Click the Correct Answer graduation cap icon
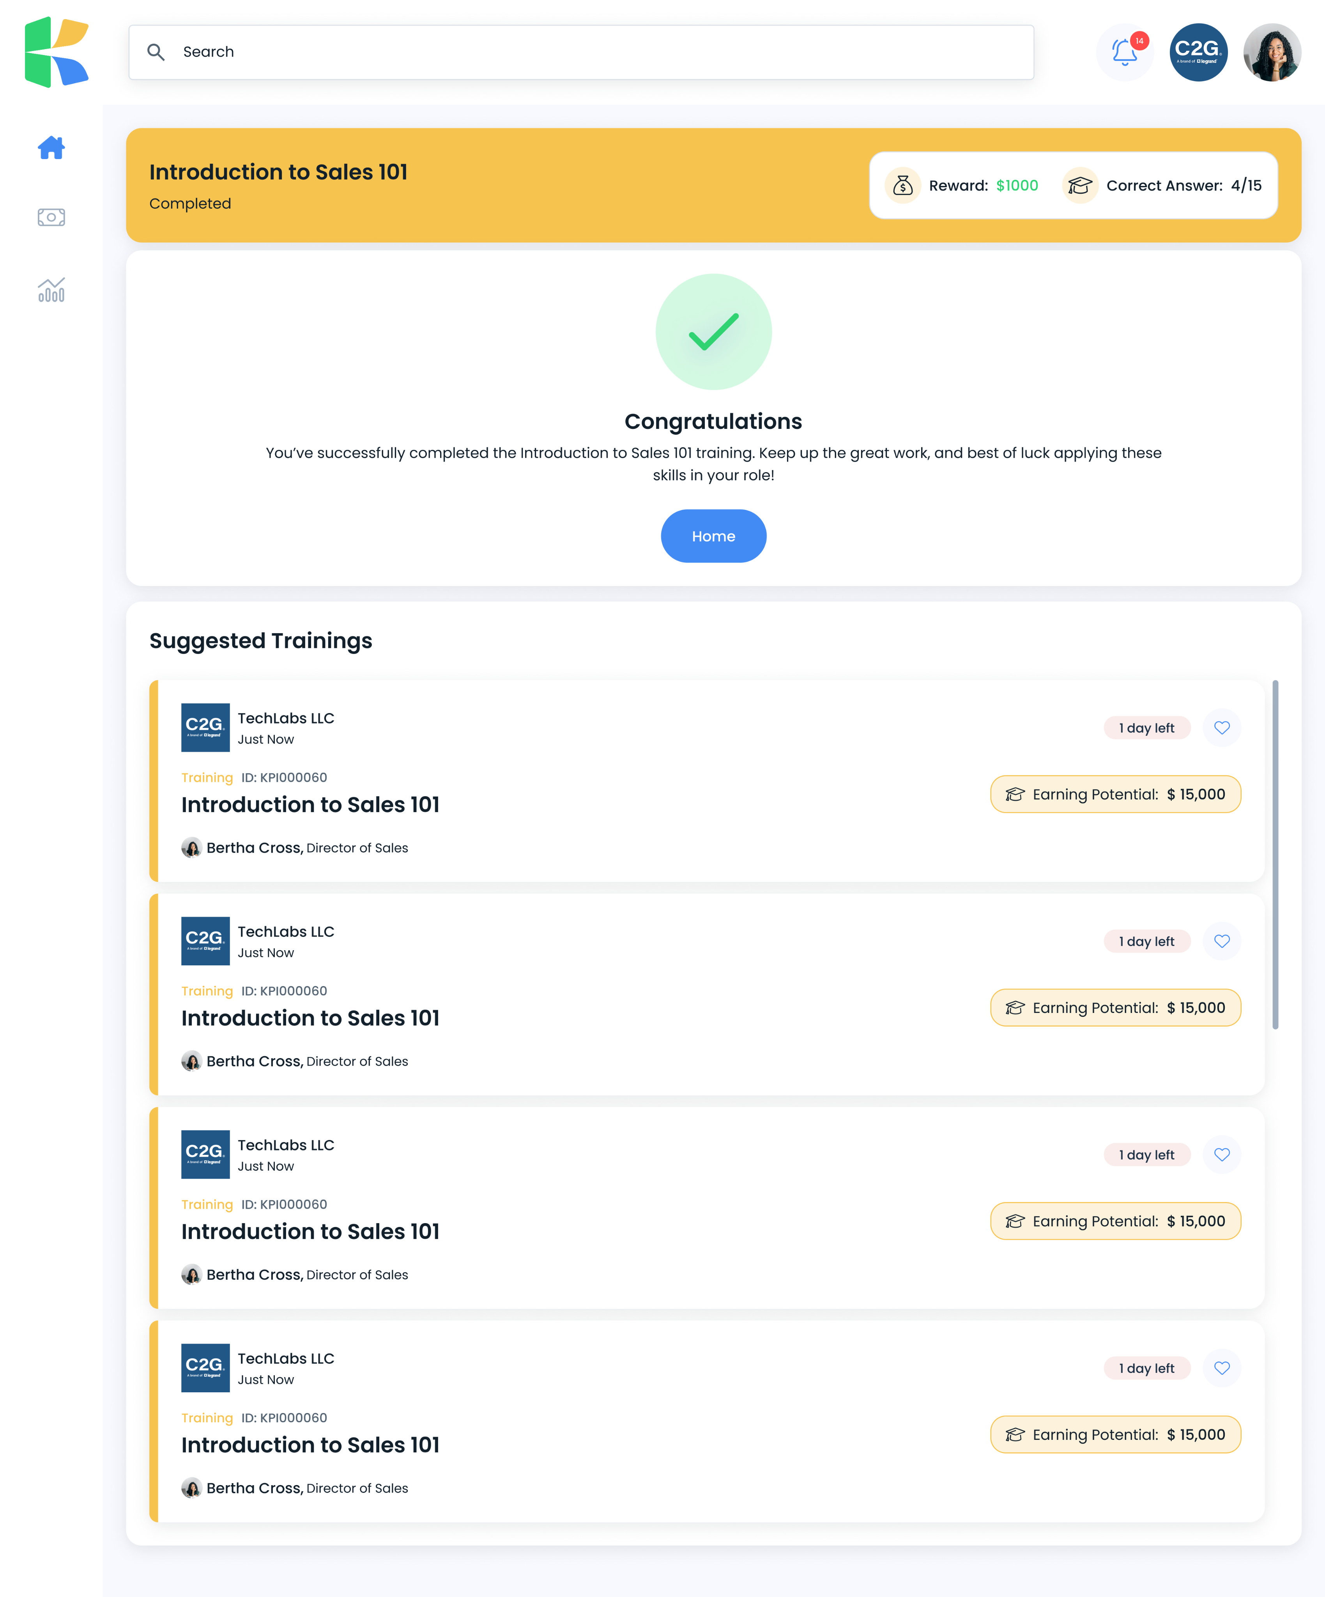The height and width of the screenshot is (1597, 1325). [1079, 186]
